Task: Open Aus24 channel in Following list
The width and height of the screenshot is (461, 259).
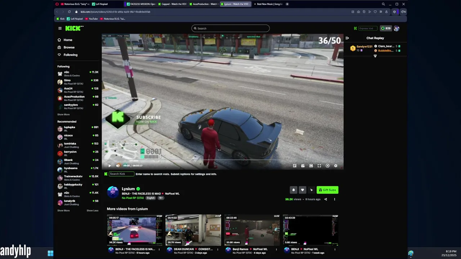Action: [77, 90]
